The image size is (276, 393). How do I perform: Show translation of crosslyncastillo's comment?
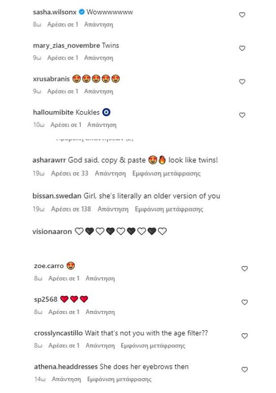[153, 346]
